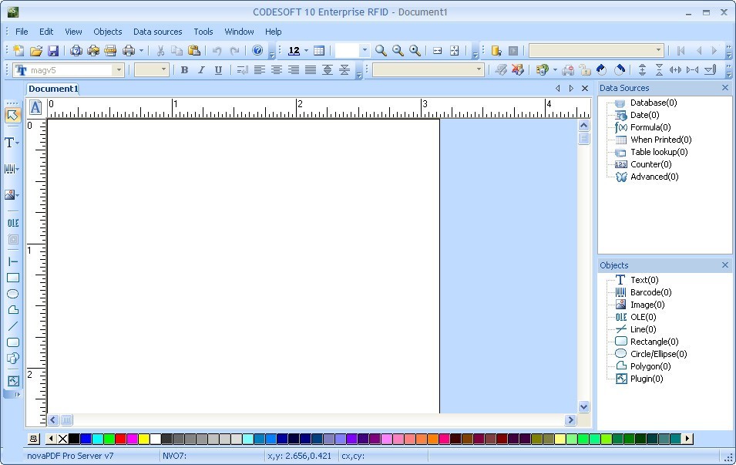Select the diagonal Line tool in toolbox
Screen dimensions: 736x465
[12, 326]
